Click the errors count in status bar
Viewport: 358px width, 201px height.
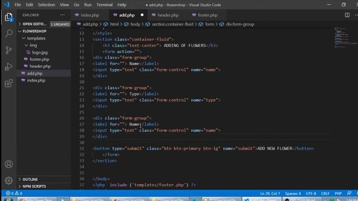[10, 193]
